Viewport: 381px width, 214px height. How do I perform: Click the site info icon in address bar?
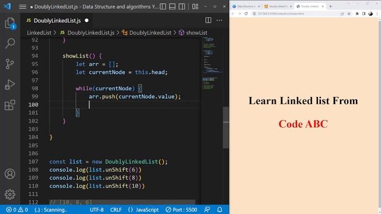pyautogui.click(x=254, y=14)
